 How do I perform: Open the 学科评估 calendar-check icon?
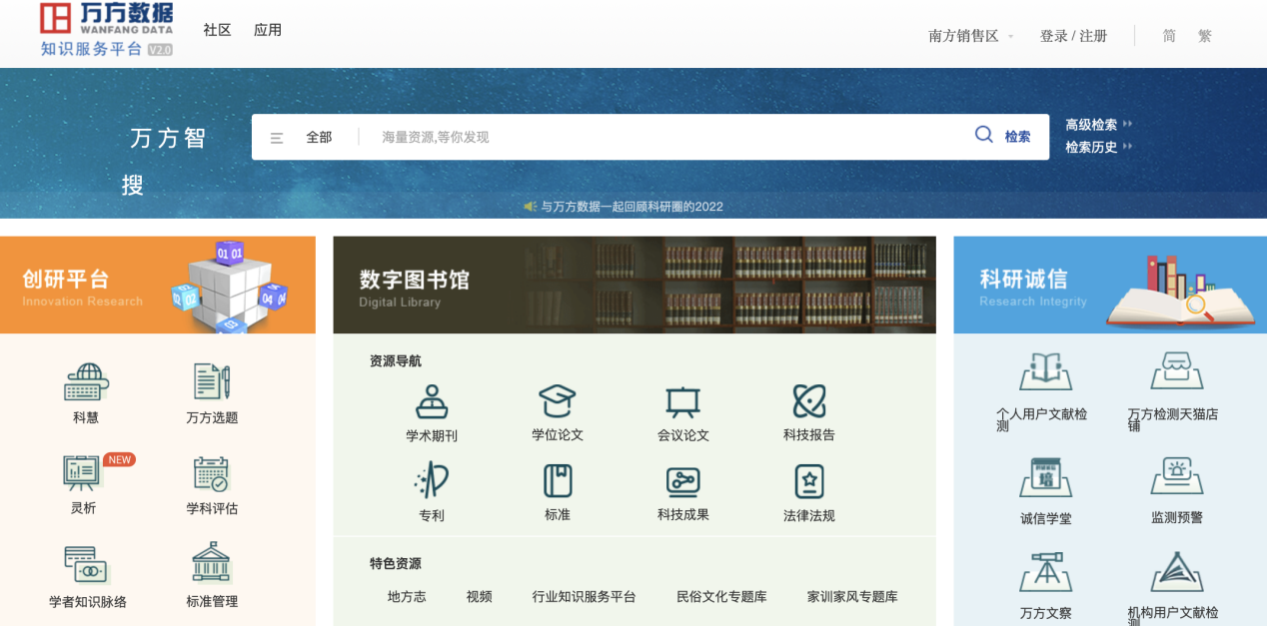[212, 473]
